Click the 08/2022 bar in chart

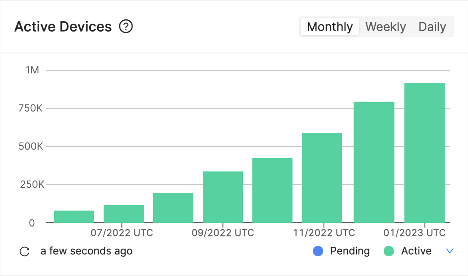point(173,208)
